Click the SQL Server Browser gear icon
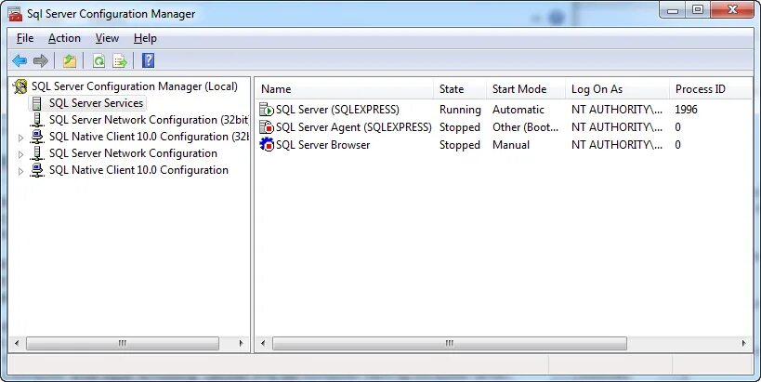 click(x=267, y=145)
